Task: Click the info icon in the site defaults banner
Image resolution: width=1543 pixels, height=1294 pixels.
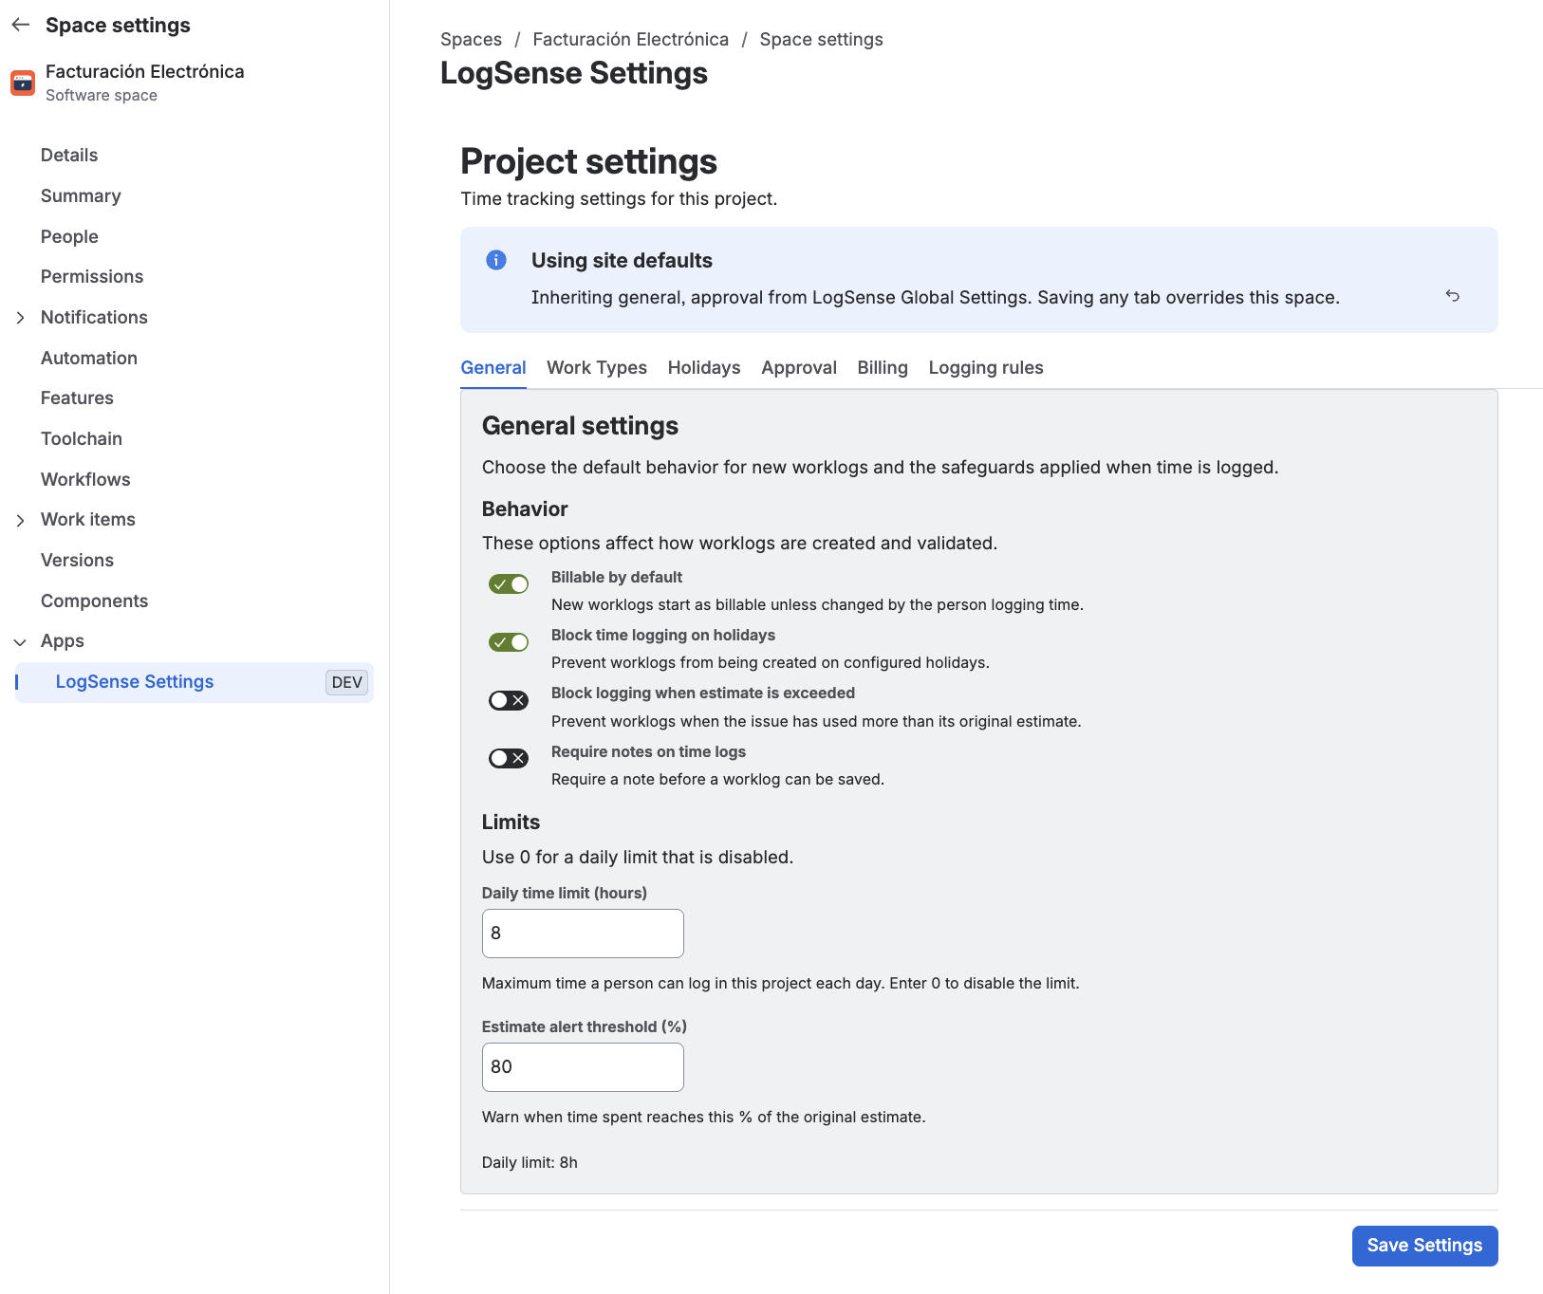Action: (496, 260)
